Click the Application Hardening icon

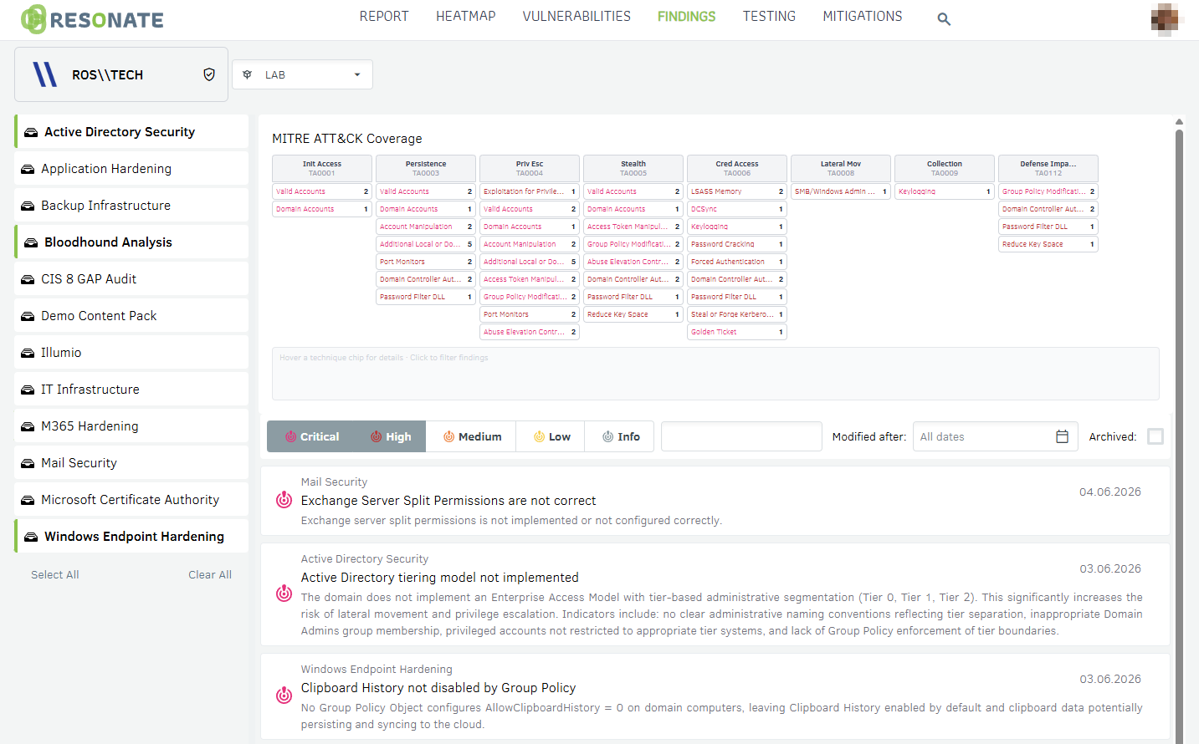click(x=28, y=169)
